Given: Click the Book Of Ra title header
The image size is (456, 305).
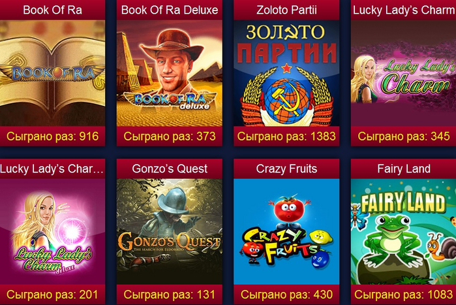Looking at the screenshot, I should [x=52, y=10].
